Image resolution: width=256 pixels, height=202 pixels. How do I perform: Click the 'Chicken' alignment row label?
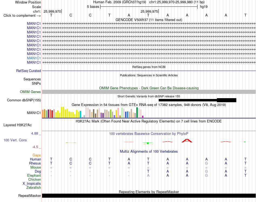pyautogui.click(x=34, y=179)
